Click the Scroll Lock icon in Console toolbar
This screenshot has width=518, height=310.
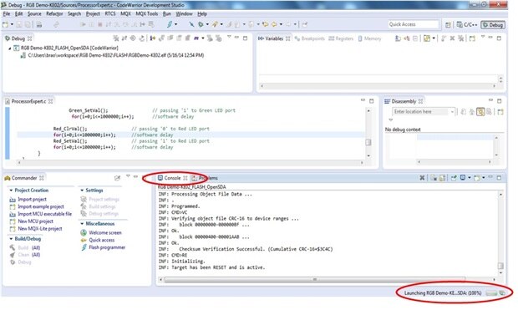443,178
